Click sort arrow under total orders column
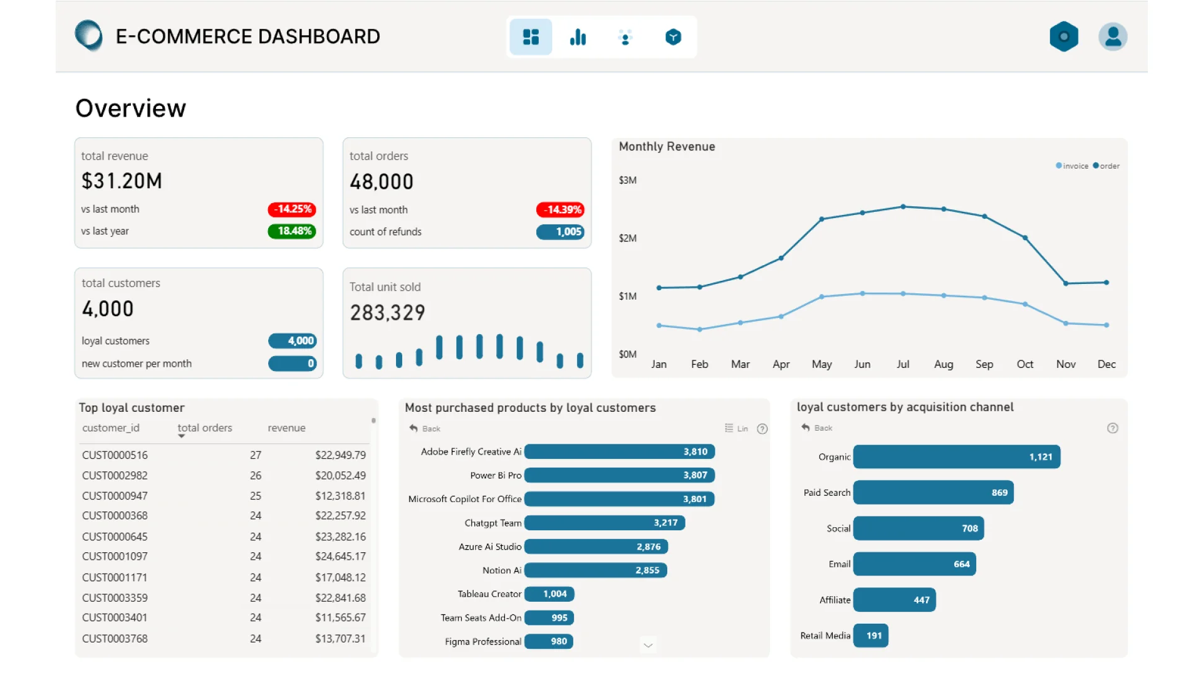This screenshot has width=1203, height=677. (x=181, y=436)
